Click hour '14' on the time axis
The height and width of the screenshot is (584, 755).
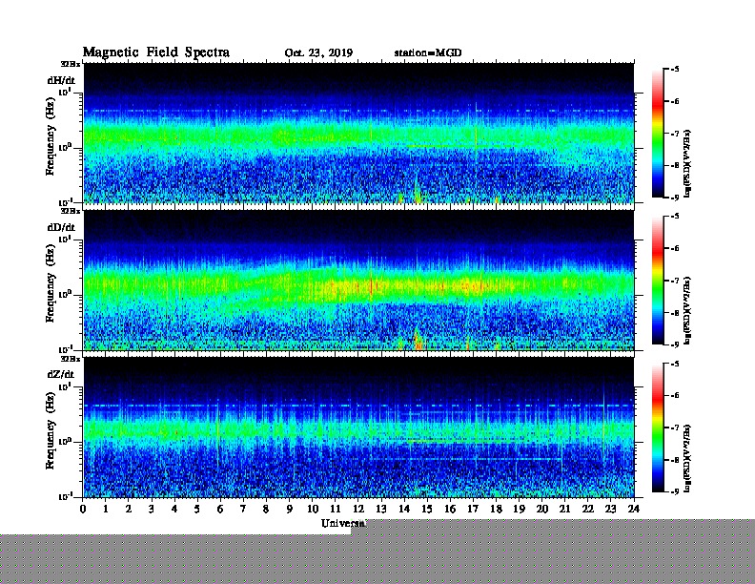(404, 509)
